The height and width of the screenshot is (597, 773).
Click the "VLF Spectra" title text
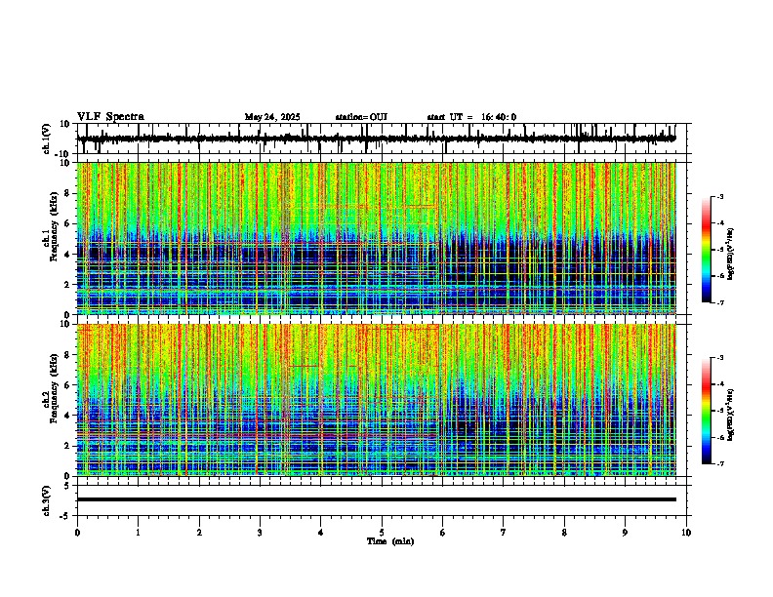(x=110, y=116)
